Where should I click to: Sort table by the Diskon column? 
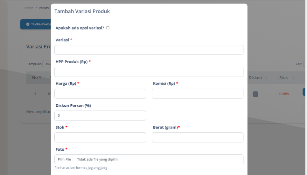click(x=258, y=78)
